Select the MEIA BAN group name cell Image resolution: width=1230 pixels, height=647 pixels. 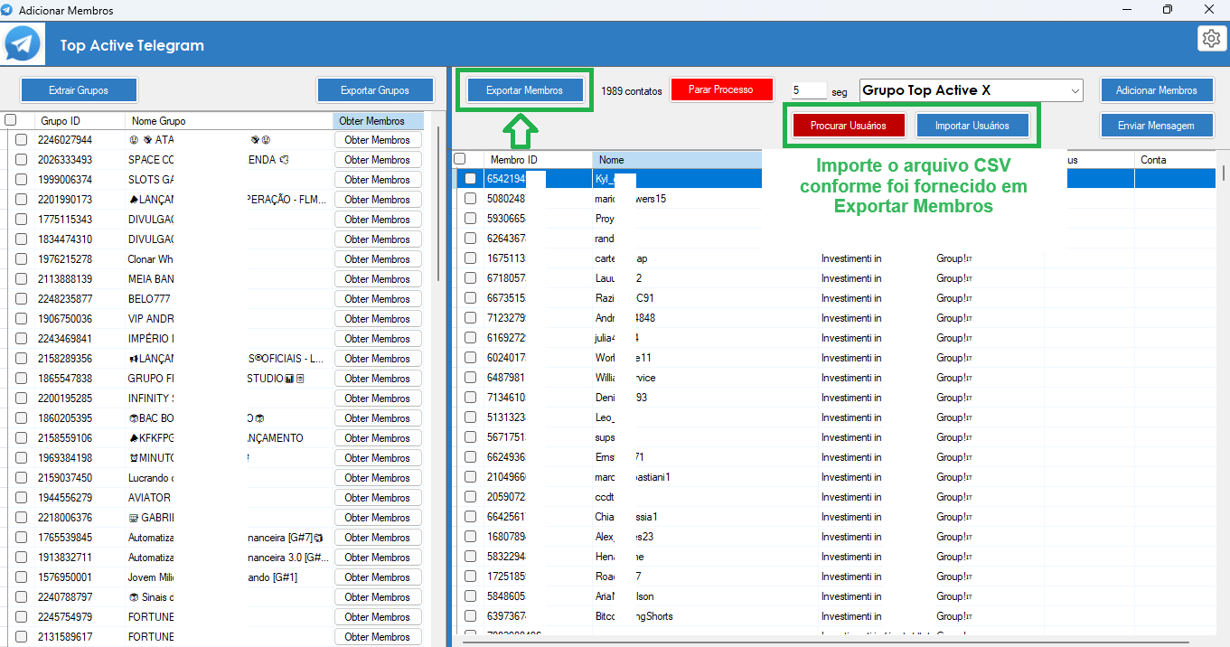[x=151, y=279]
